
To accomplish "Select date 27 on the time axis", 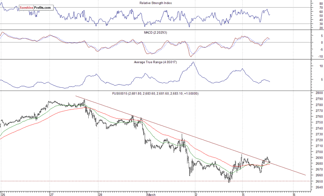I will tap(51, 193).
